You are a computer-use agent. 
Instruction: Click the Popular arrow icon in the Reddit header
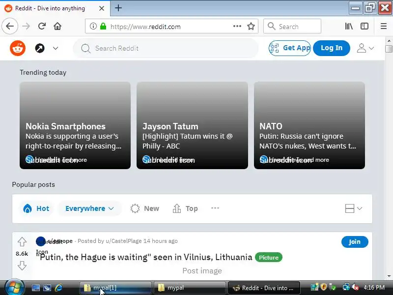pos(40,48)
